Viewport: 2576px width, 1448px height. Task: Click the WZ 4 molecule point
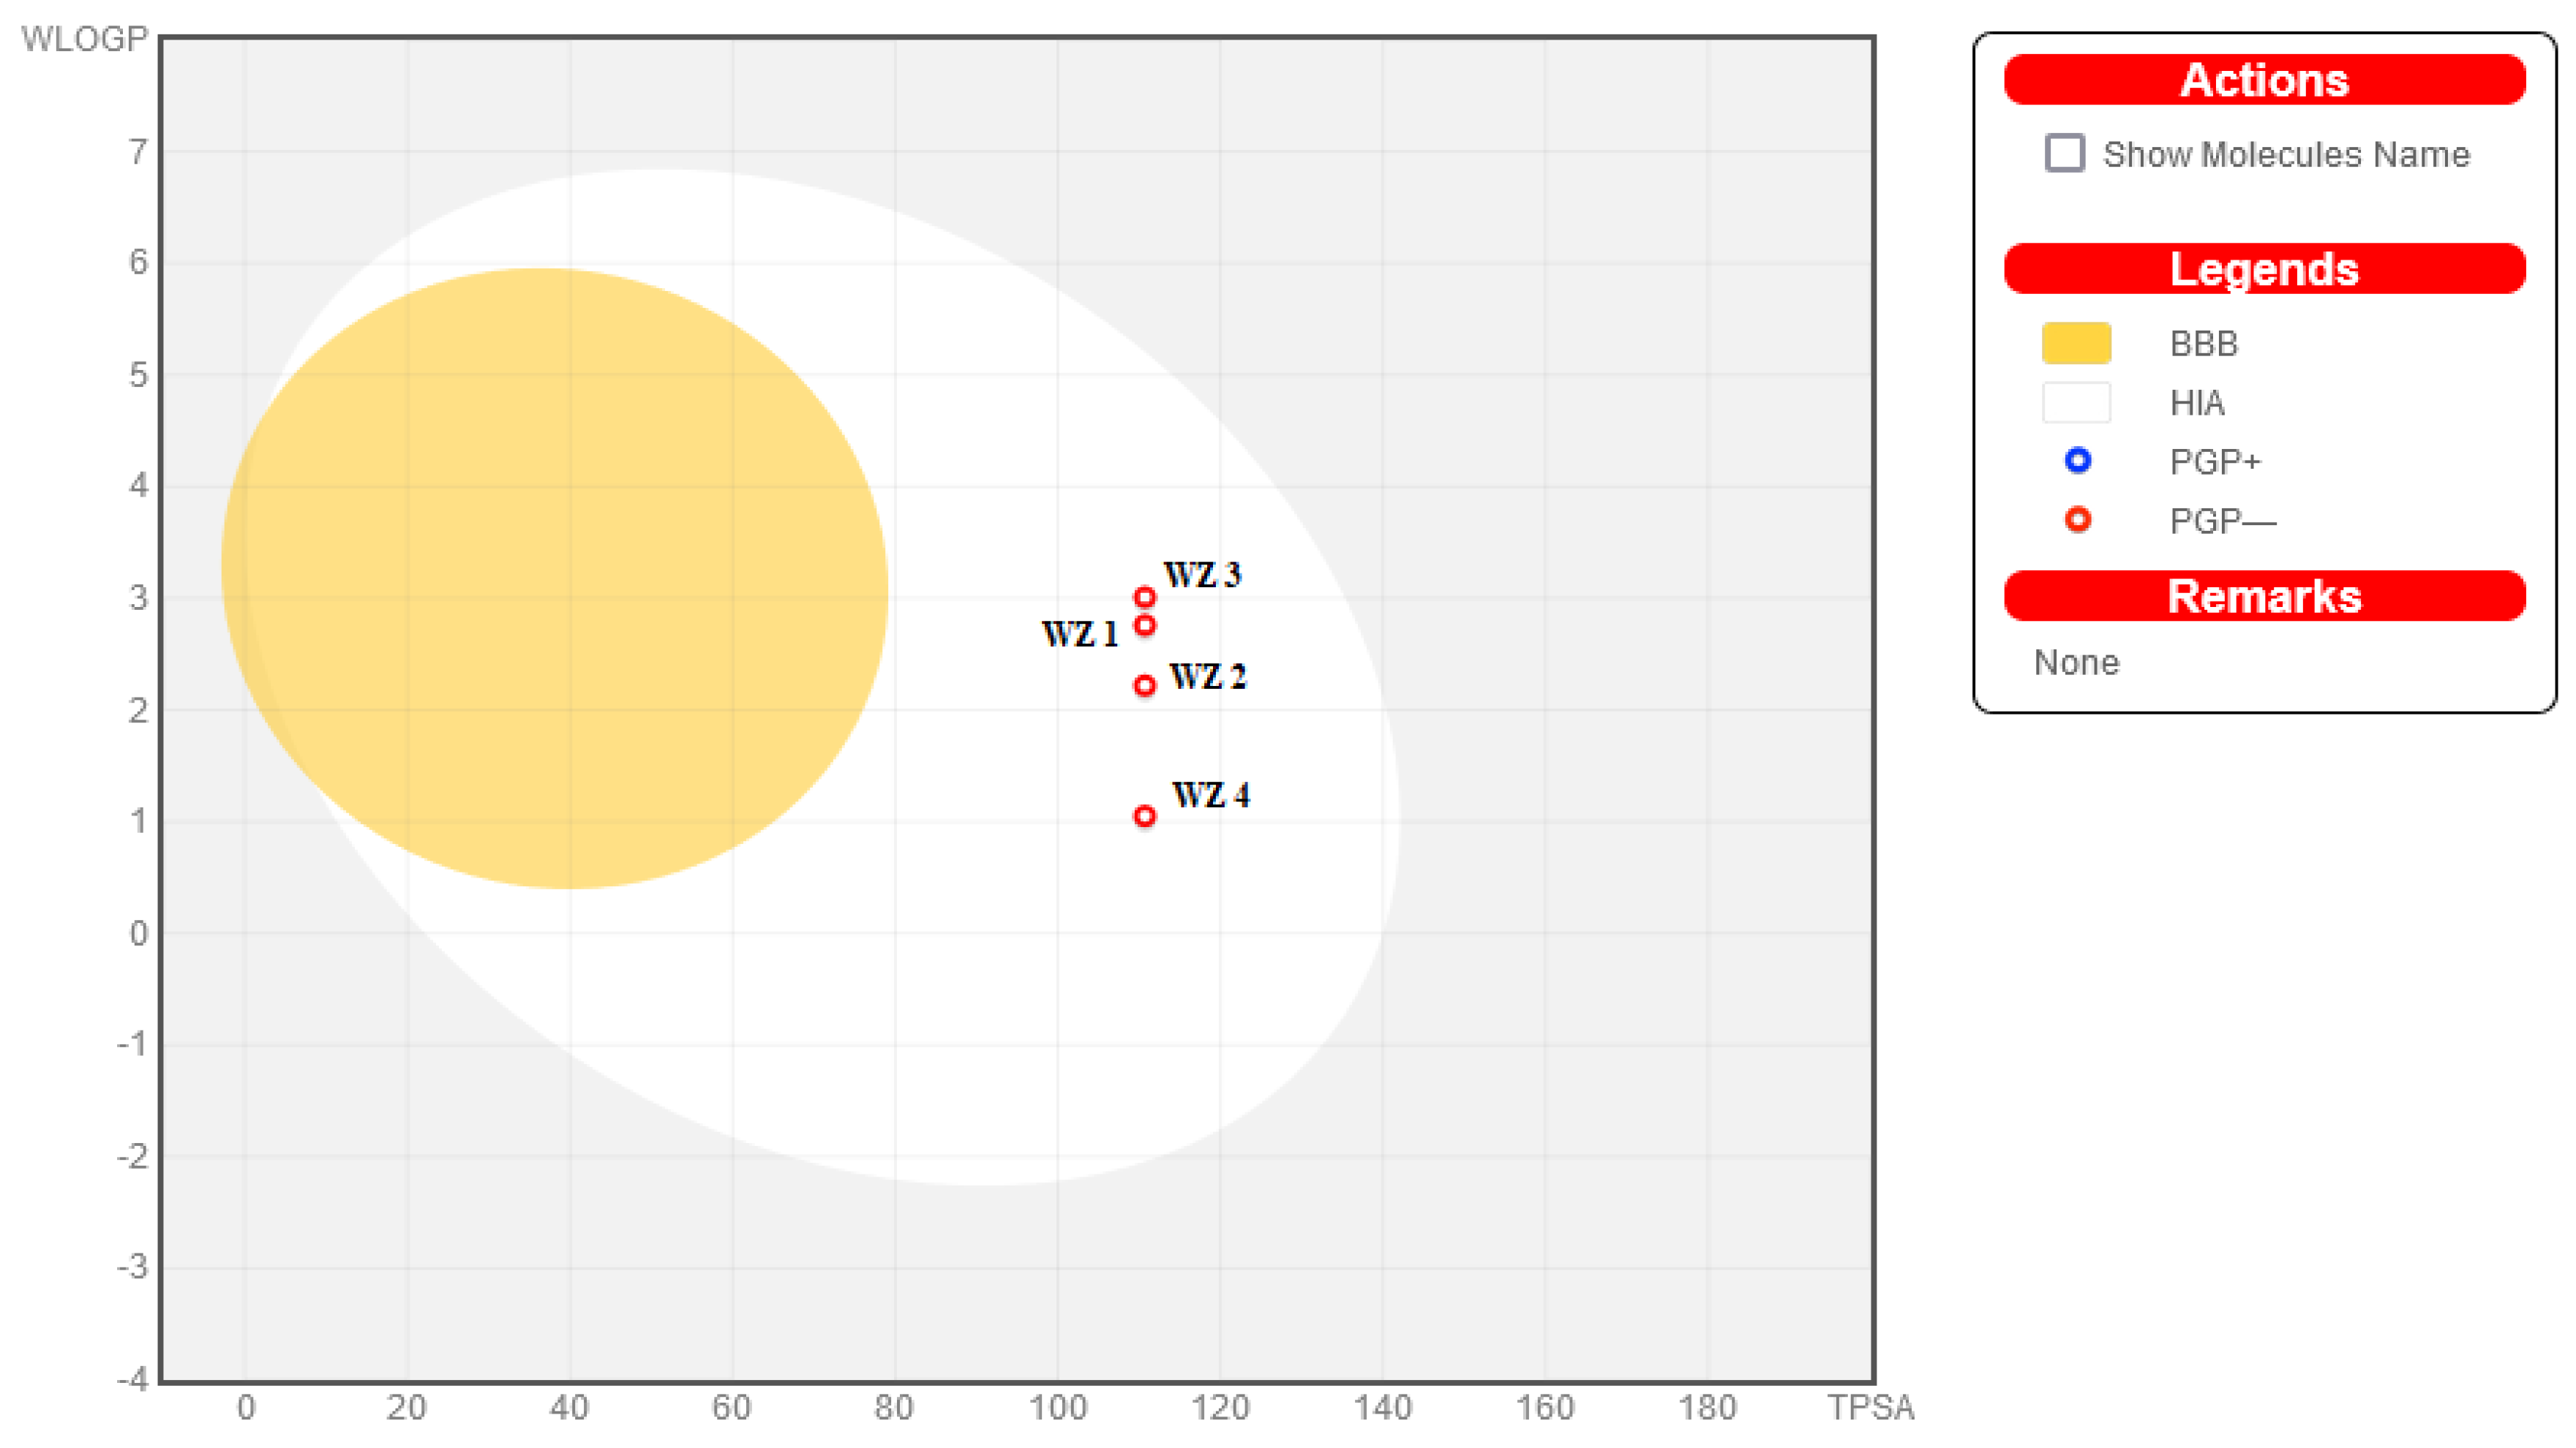pos(1145,816)
